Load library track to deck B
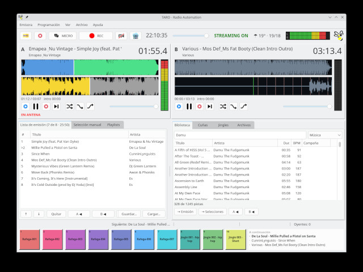Screen dimensions: 363x272 [251, 211]
